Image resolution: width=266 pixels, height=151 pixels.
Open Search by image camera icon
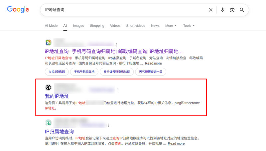tap(232, 10)
